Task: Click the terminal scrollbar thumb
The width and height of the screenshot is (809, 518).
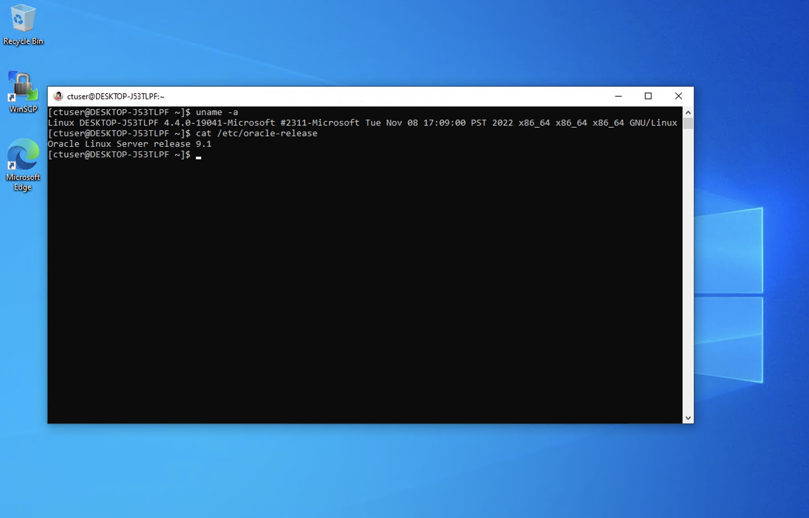Action: coord(688,123)
